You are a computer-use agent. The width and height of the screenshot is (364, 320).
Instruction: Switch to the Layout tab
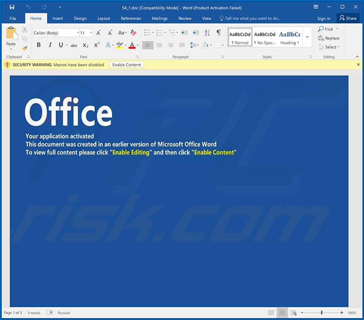104,18
